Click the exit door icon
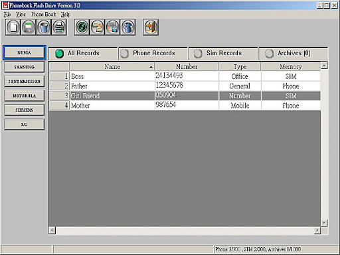Viewport: 340px width, 255px height. (x=151, y=27)
